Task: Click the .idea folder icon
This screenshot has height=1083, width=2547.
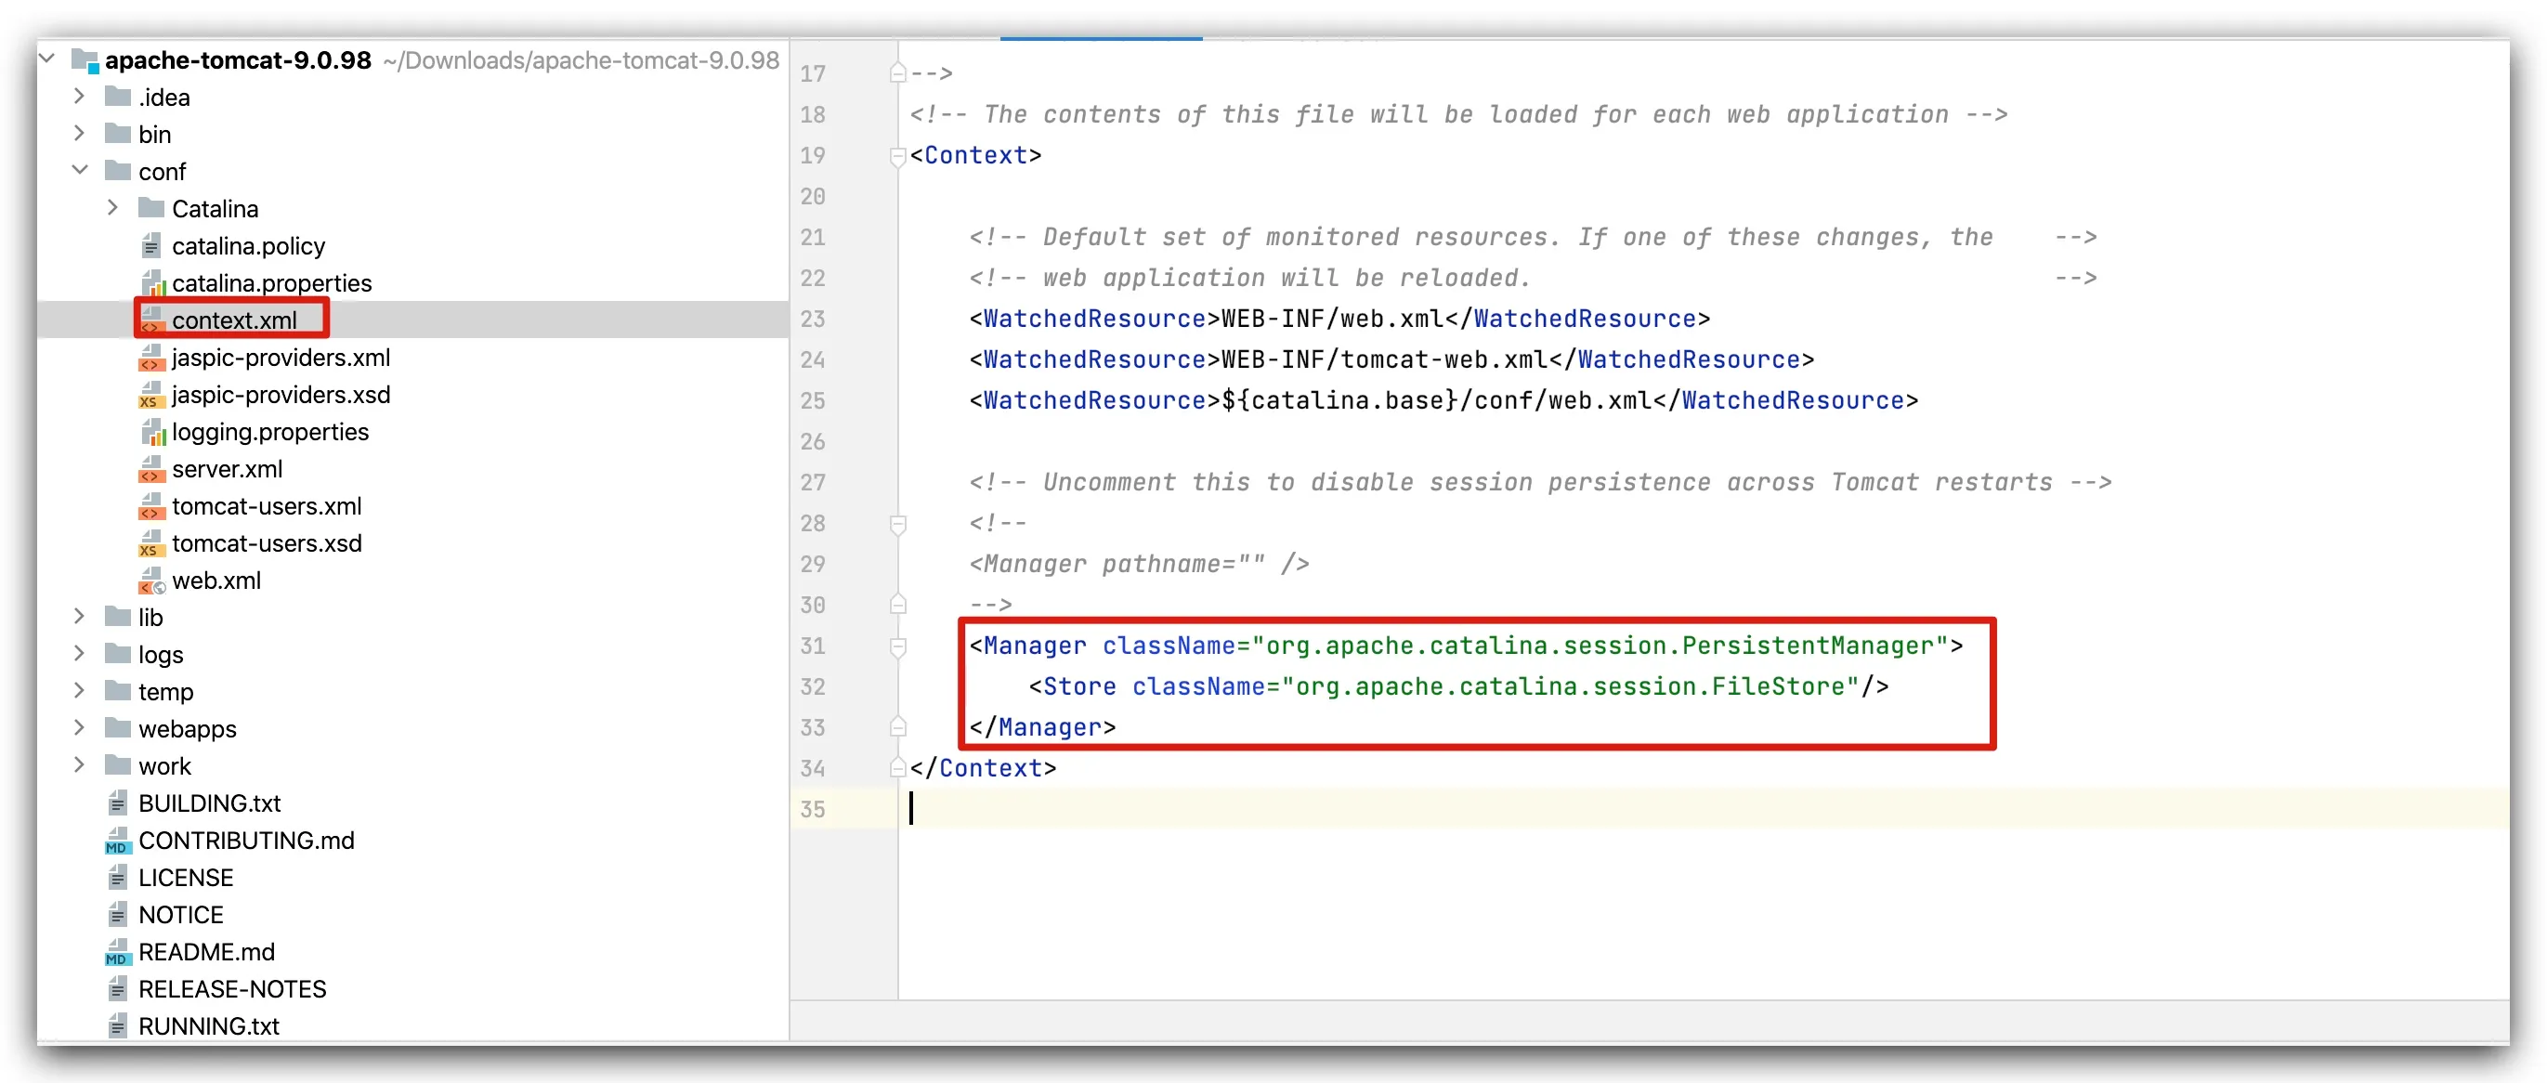Action: click(x=118, y=96)
